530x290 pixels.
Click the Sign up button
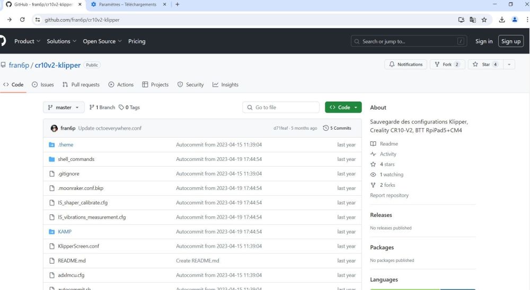pyautogui.click(x=511, y=41)
